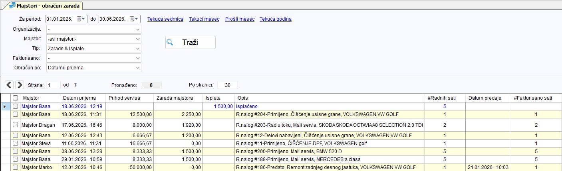Image resolution: width=562 pixels, height=171 pixels.
Task: Select the row indicator arrow of first row
Action: (4, 106)
